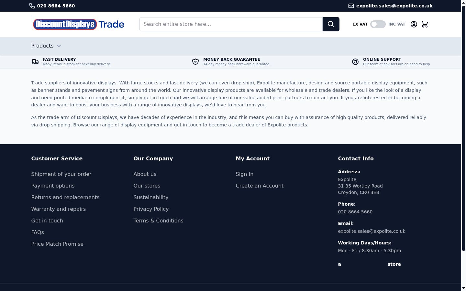Expand the Products dropdown chevron
The height and width of the screenshot is (291, 466).
click(x=59, y=46)
